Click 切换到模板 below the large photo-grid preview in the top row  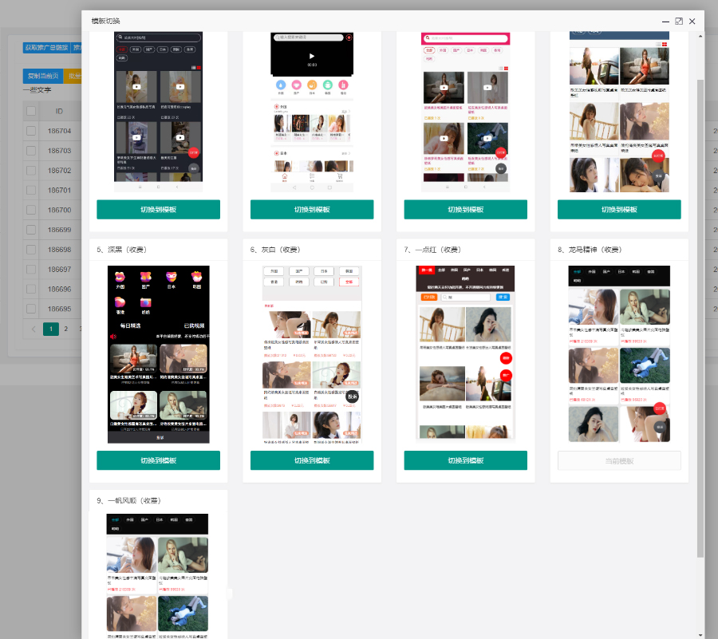[x=619, y=209]
